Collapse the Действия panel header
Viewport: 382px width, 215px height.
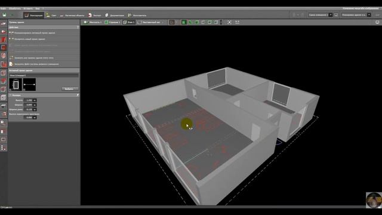pos(44,27)
